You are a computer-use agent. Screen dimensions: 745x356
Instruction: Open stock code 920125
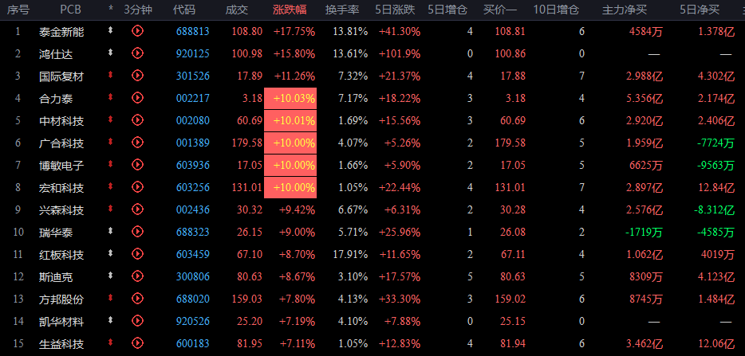193,54
